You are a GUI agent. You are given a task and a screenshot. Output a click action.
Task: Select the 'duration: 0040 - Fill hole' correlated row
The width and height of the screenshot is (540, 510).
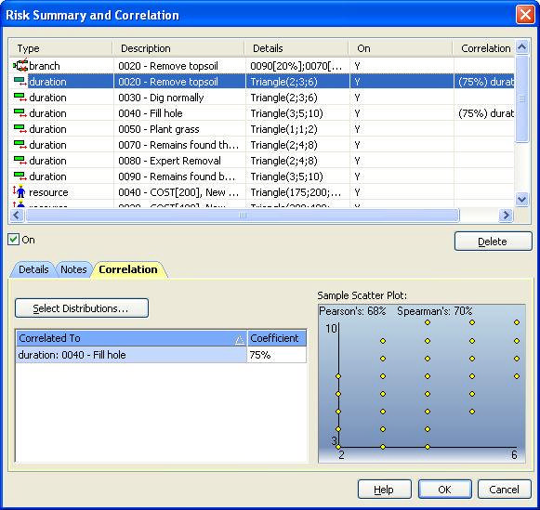click(132, 355)
